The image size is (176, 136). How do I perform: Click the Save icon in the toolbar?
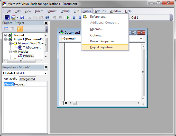pyautogui.click(x=22, y=17)
